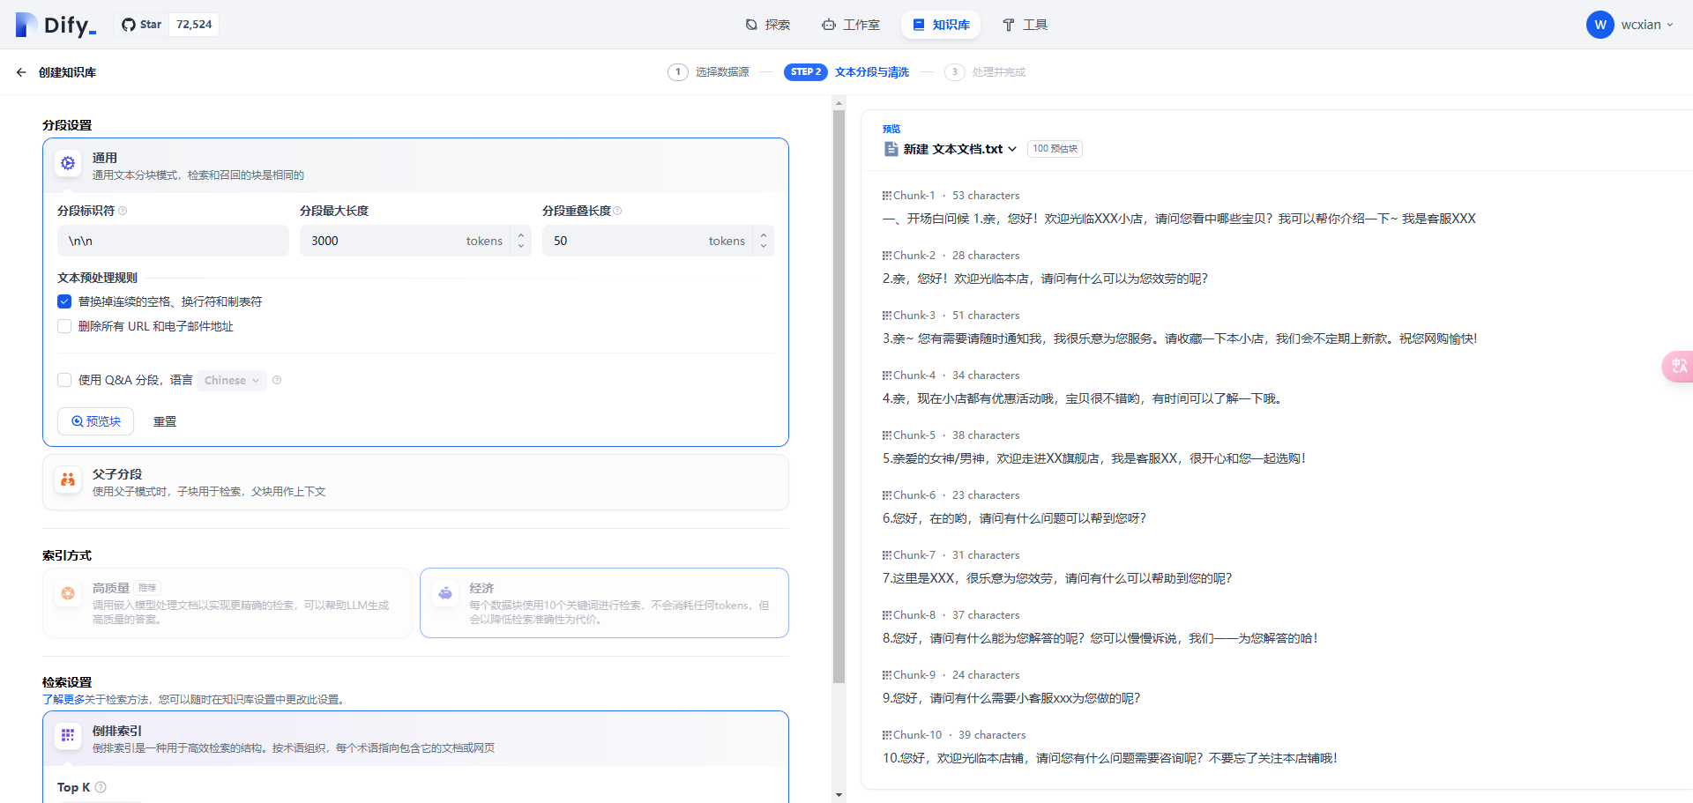
Task: Go to the 工作室 tab
Action: 851,25
